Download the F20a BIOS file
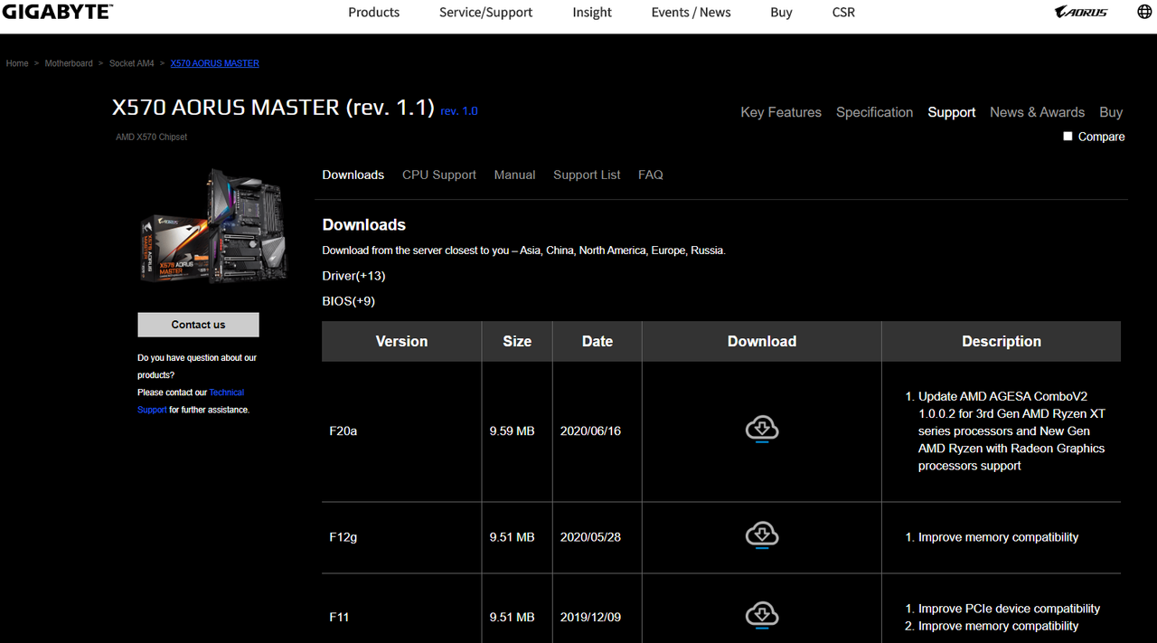This screenshot has height=643, width=1157. click(x=762, y=430)
